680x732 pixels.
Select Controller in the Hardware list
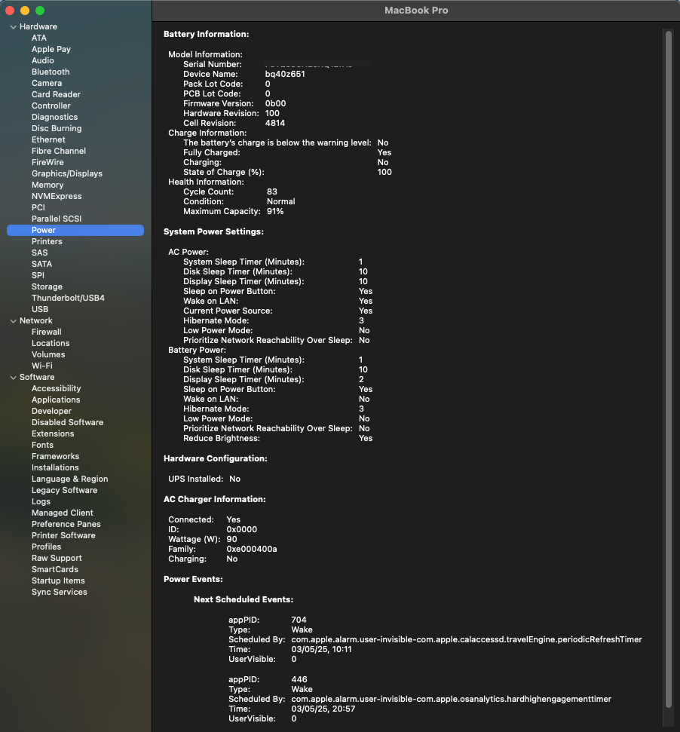51,106
